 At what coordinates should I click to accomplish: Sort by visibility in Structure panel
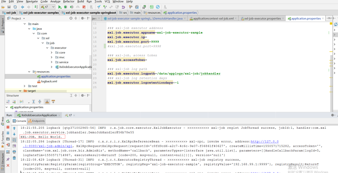(x=14, y=101)
